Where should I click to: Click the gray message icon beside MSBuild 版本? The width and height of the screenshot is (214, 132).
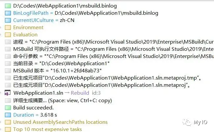coord(8,71)
